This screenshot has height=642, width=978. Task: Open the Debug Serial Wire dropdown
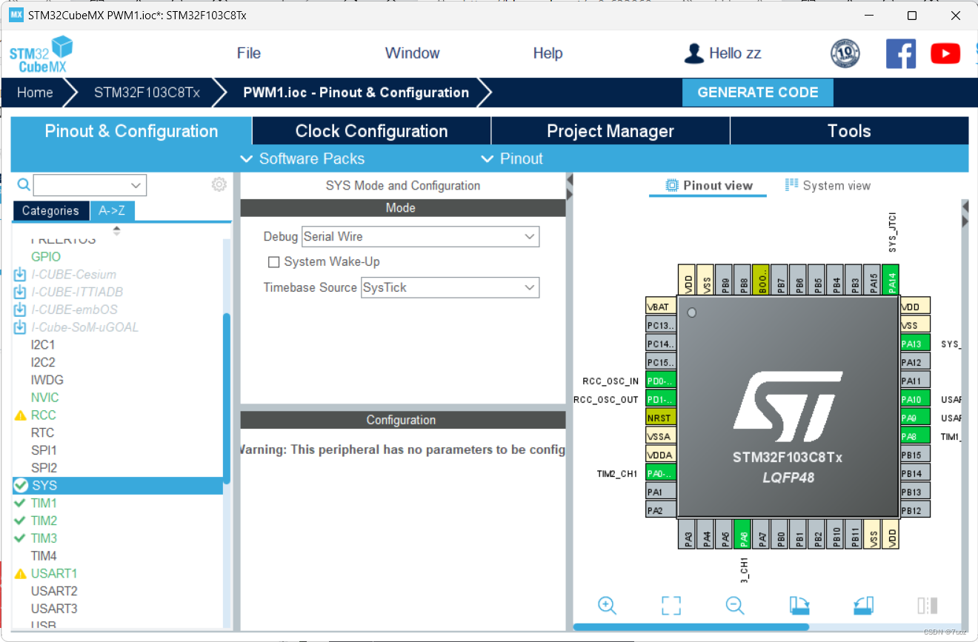coord(420,237)
